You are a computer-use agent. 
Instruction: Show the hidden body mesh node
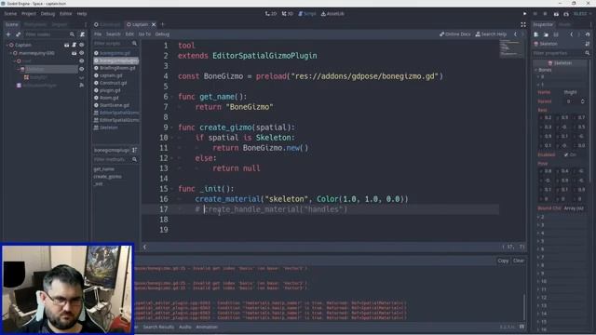point(81,77)
